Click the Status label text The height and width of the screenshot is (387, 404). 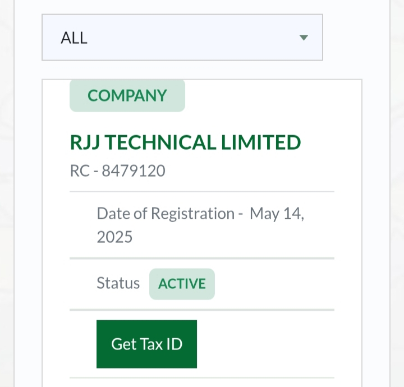click(x=118, y=283)
